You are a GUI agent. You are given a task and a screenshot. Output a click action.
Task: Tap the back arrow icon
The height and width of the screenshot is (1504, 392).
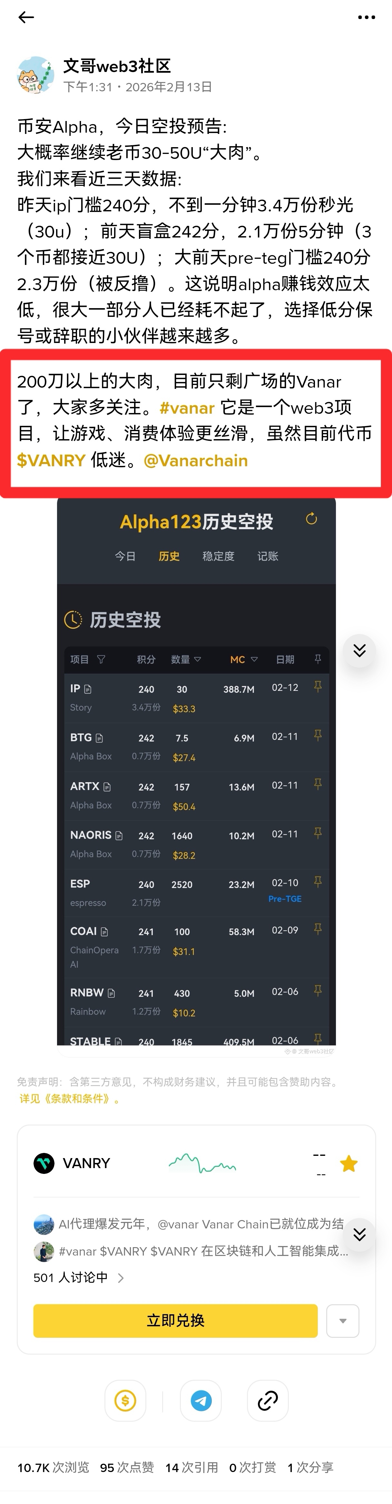tap(26, 17)
